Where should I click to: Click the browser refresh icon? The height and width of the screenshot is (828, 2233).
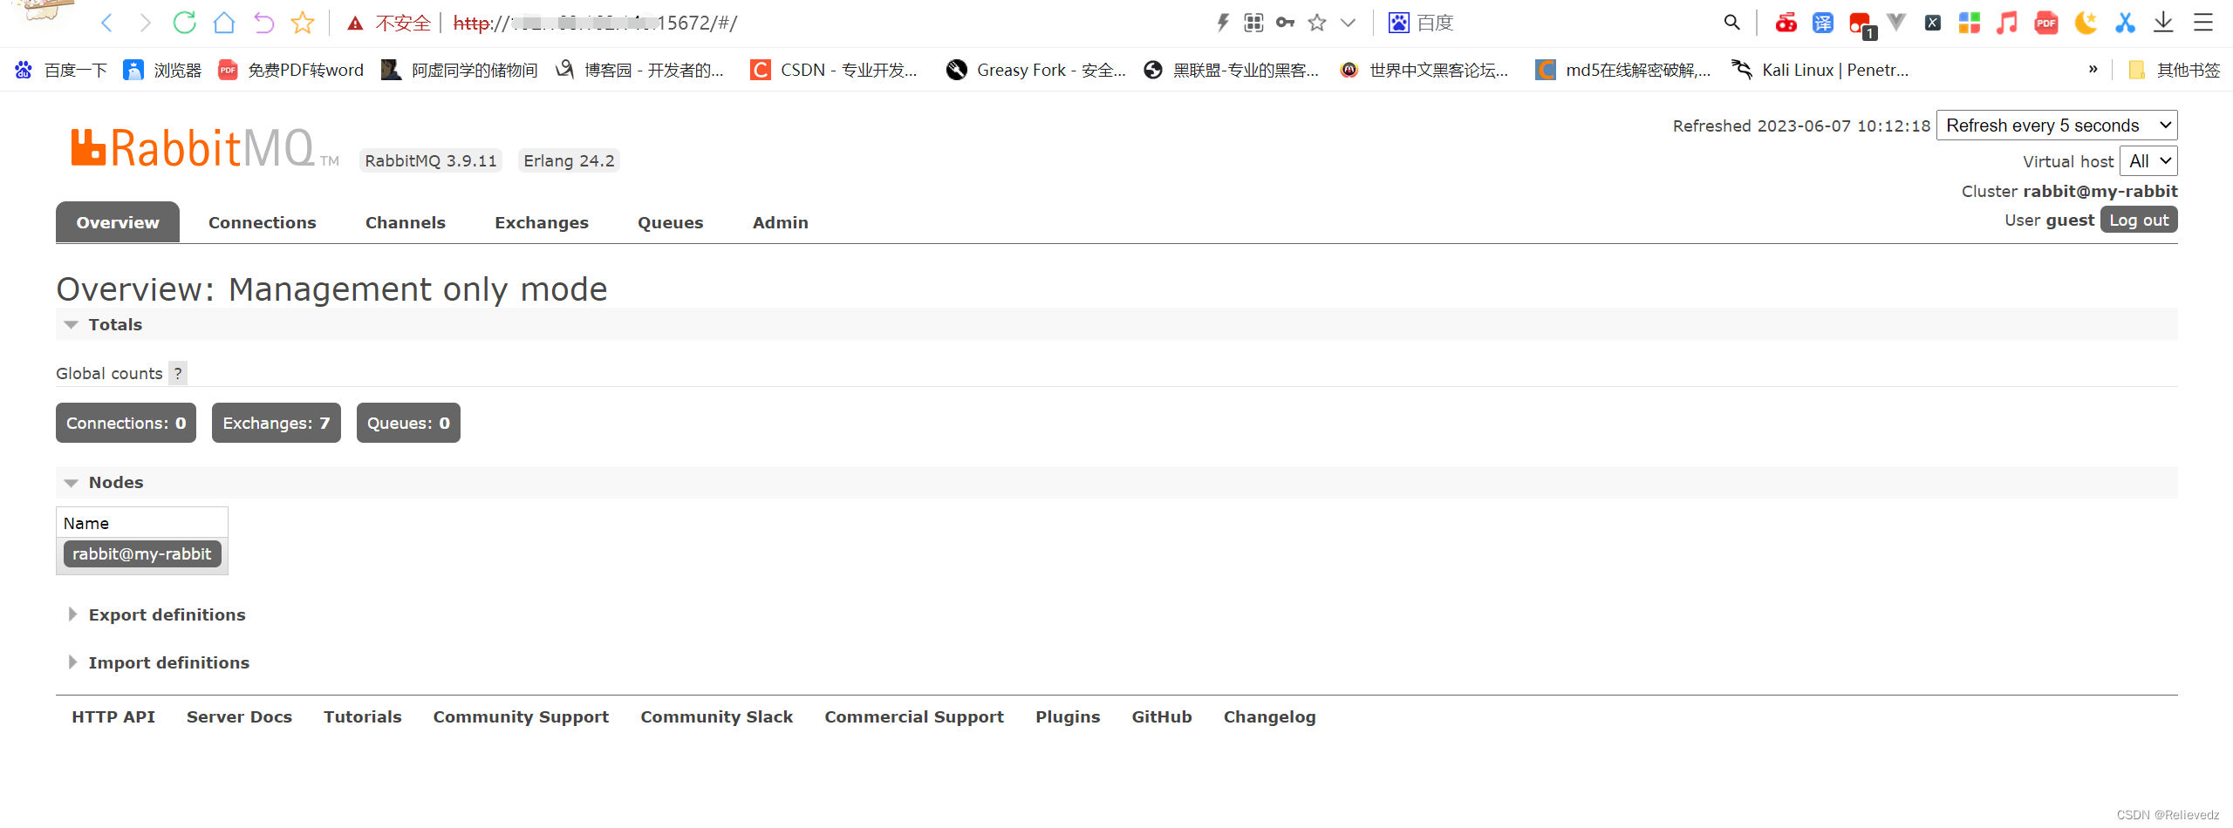pos(184,23)
